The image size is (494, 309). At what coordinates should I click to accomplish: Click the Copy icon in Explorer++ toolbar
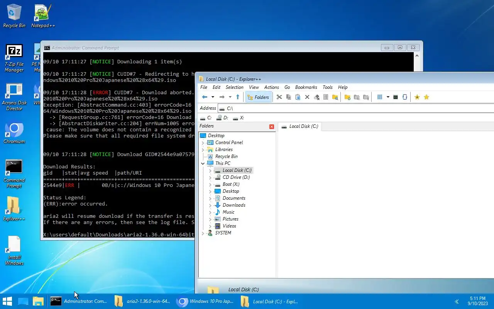click(x=288, y=97)
